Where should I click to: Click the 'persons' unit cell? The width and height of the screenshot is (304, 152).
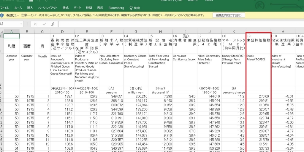[x=111, y=92]
